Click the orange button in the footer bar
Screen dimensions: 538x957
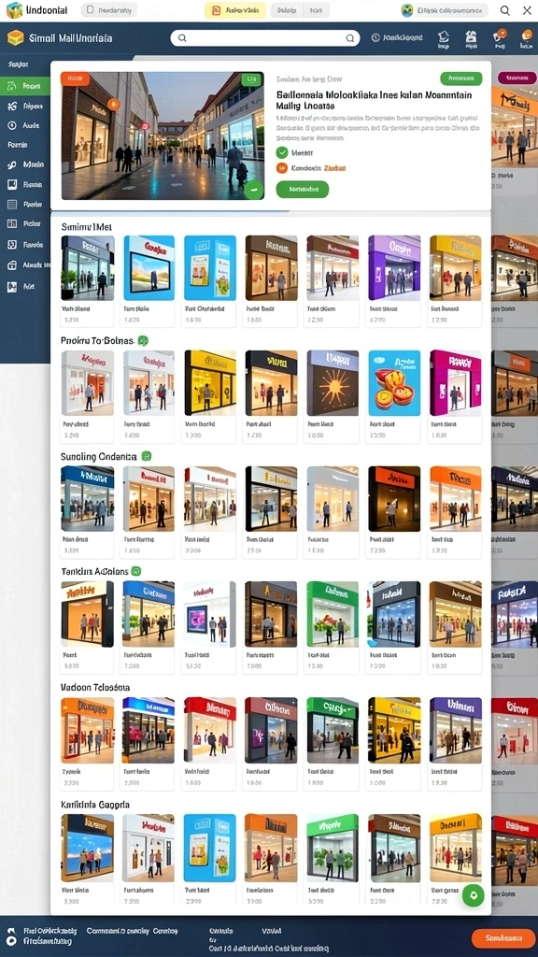[503, 937]
